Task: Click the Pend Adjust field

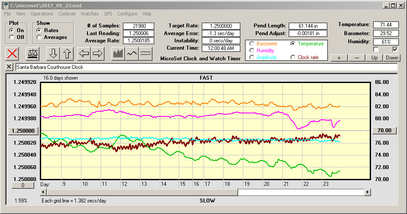Action: tap(308, 33)
